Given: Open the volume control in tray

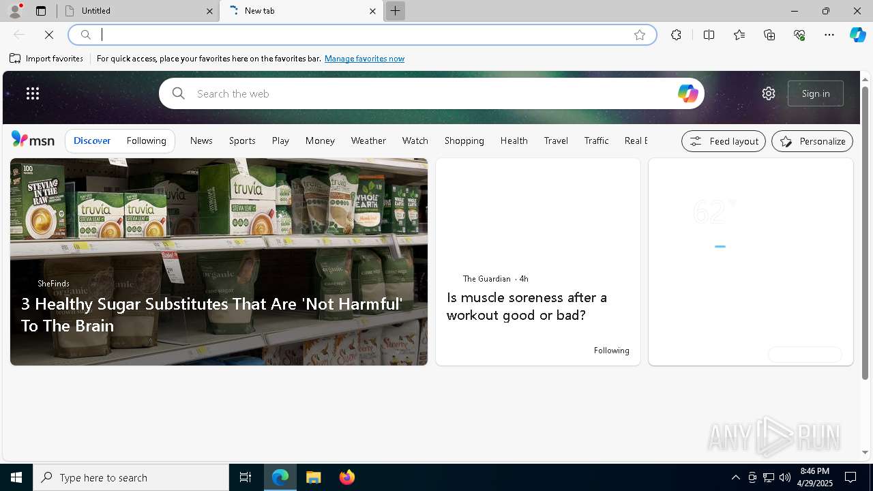Looking at the screenshot, I should pyautogui.click(x=784, y=477).
